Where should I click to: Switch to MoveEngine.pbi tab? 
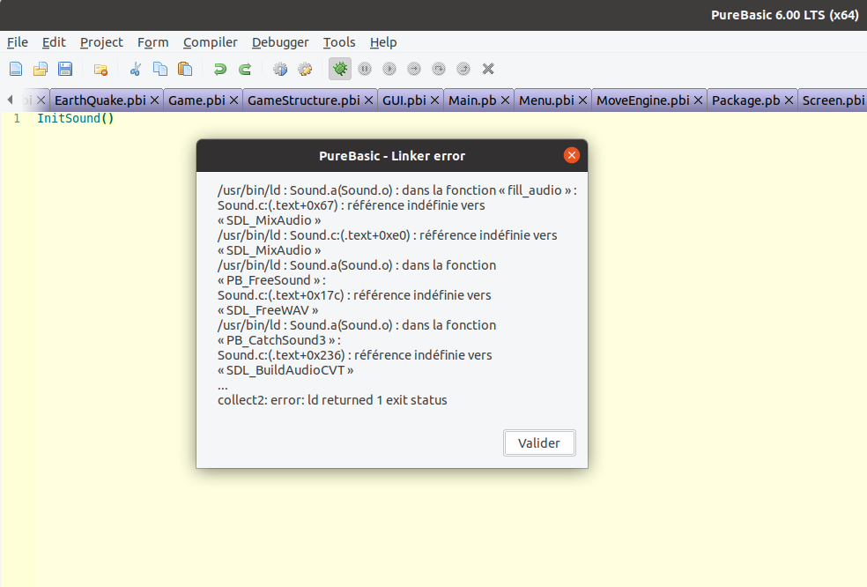642,100
